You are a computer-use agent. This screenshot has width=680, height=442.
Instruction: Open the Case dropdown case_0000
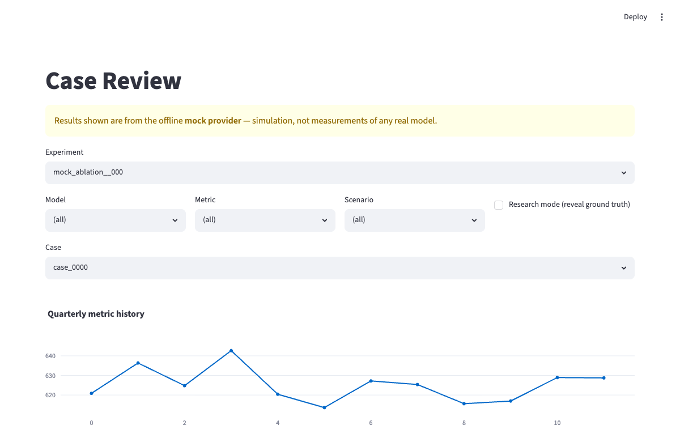(340, 267)
